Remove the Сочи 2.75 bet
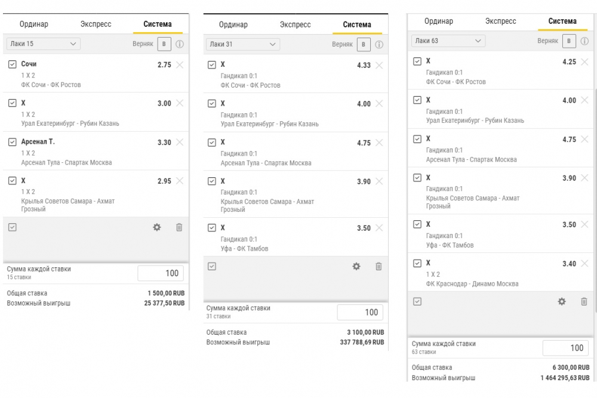Screen dimensions: 597x398 (x=180, y=64)
